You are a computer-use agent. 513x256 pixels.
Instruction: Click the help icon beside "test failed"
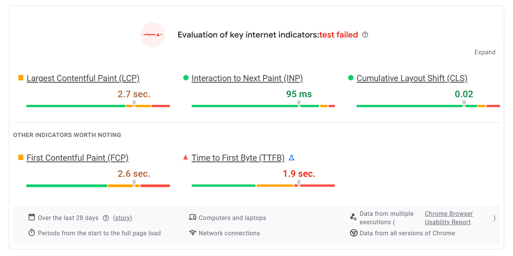pyautogui.click(x=365, y=34)
